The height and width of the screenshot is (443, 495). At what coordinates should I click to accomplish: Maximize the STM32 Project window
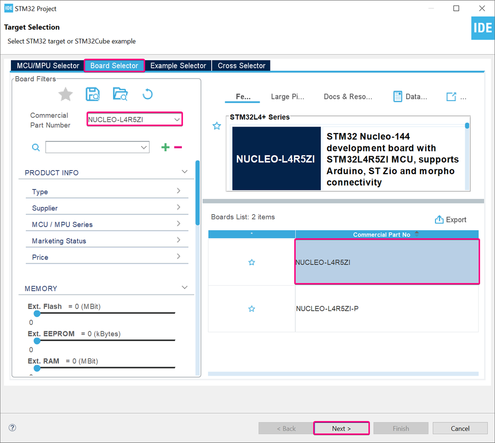[x=456, y=8]
